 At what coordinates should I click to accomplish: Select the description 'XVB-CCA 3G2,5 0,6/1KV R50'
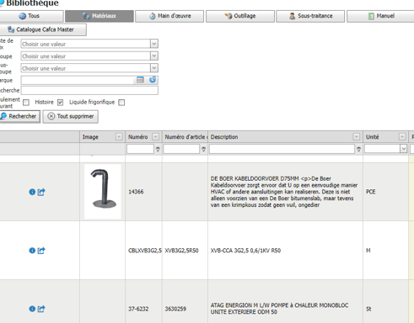(245, 251)
